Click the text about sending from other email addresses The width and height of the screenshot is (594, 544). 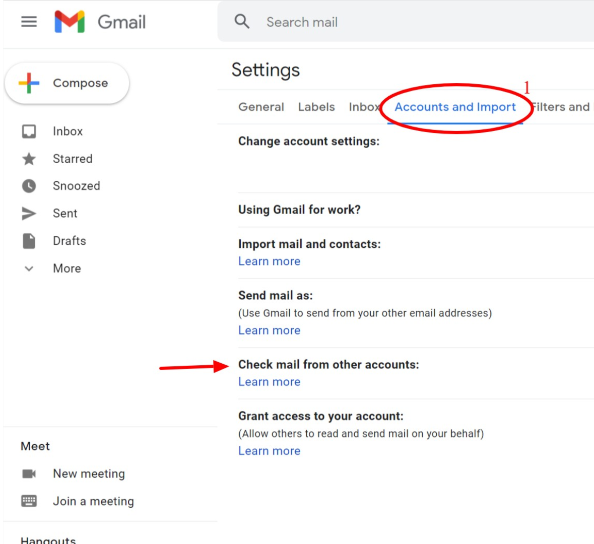click(x=365, y=313)
